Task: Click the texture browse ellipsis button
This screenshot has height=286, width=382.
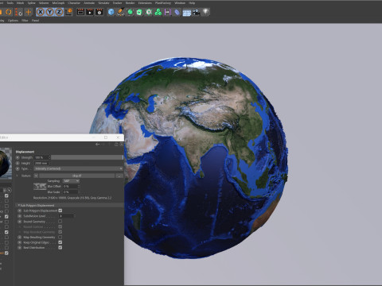Action: pyautogui.click(x=119, y=176)
